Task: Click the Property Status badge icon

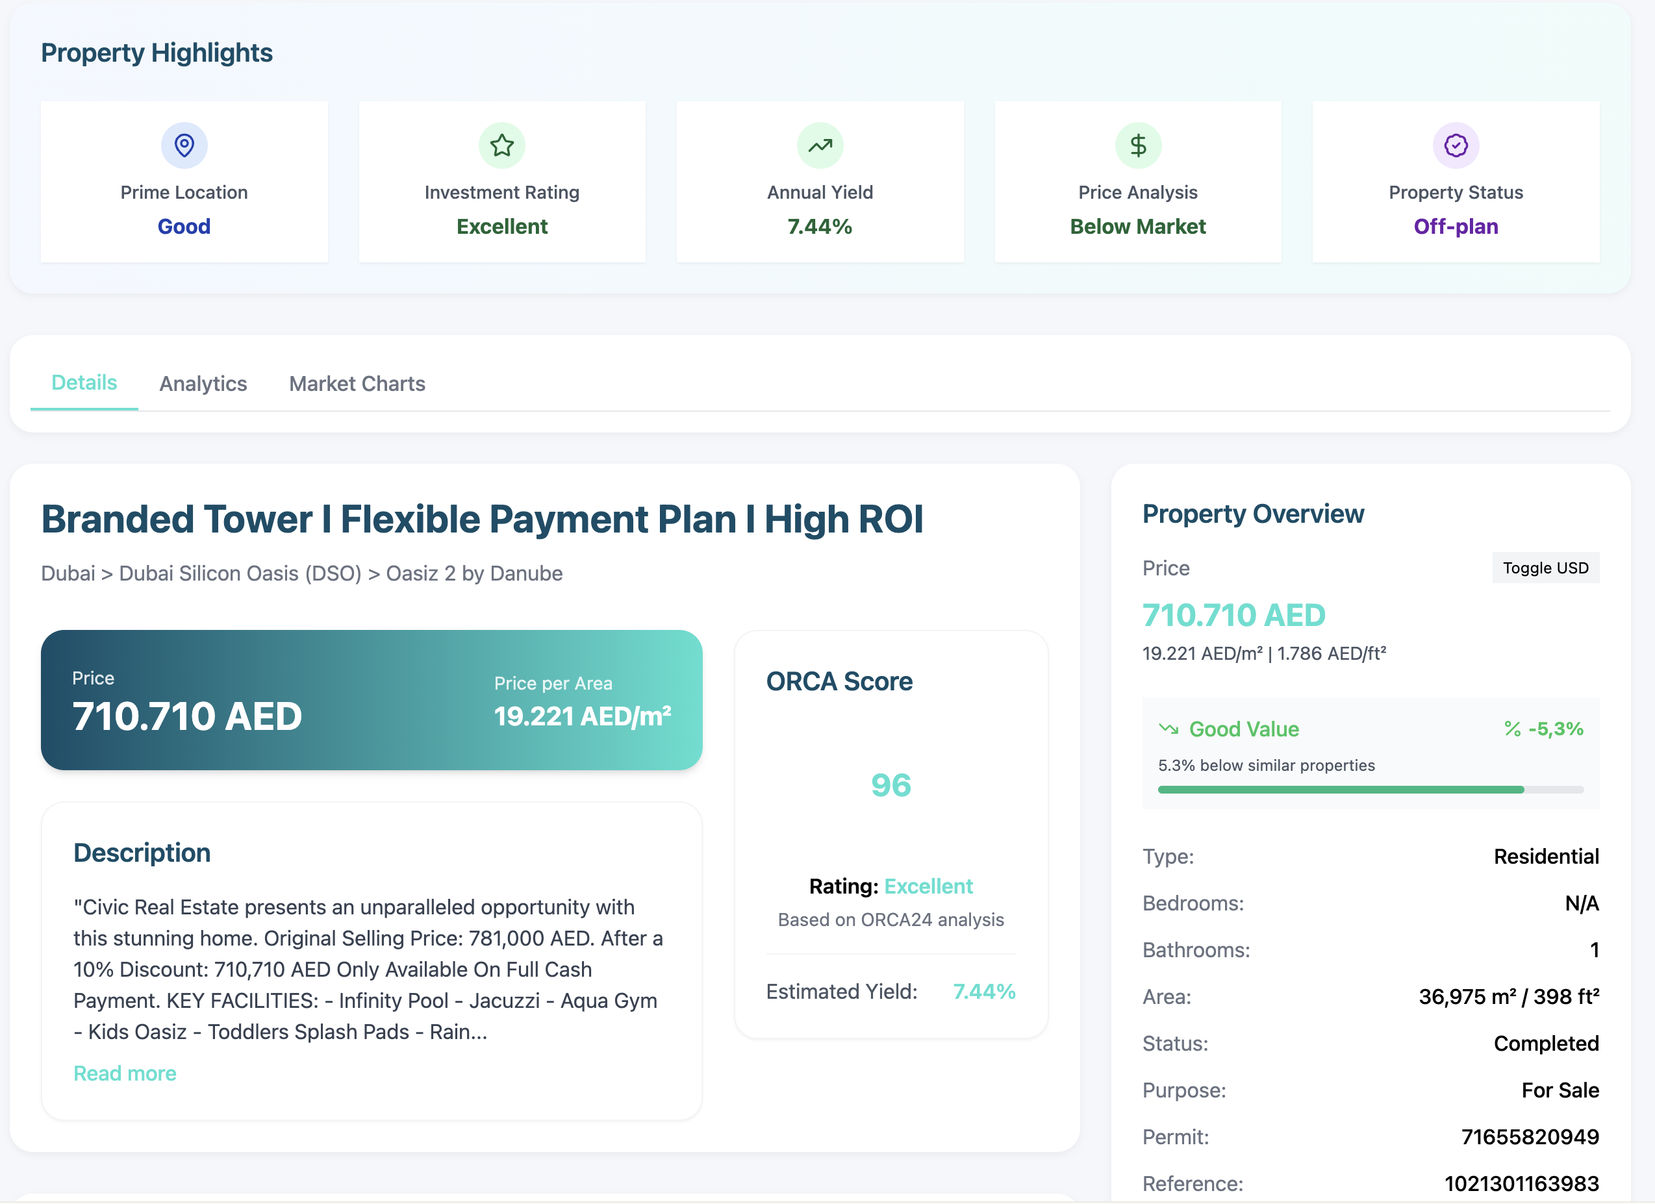Action: click(x=1456, y=145)
